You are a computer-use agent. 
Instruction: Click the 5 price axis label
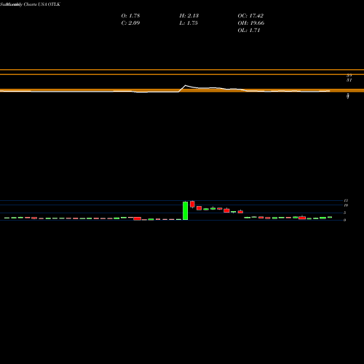click(345, 213)
